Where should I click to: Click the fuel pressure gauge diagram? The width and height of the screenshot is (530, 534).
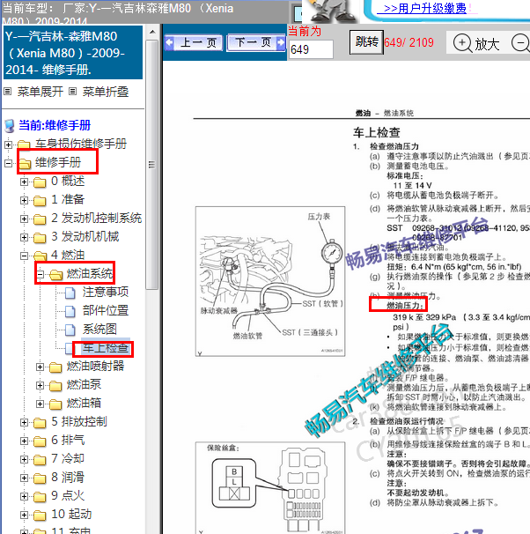(270, 281)
